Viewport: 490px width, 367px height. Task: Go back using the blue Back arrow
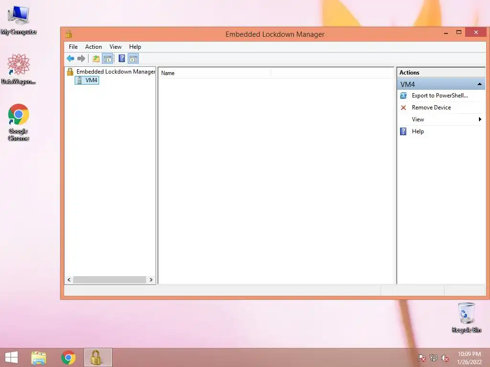click(70, 58)
